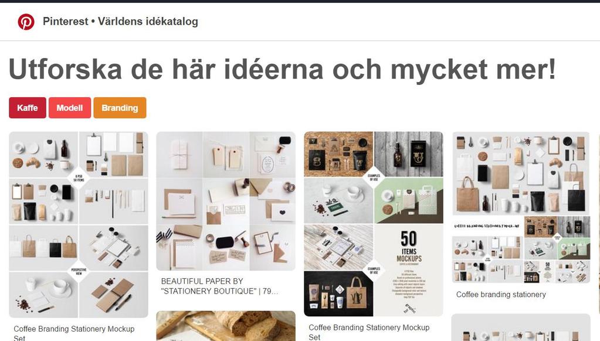The height and width of the screenshot is (341, 600).
Task: Click first column 'Coffee Branding Stationery Mockup Set' caption
Action: [x=74, y=333]
